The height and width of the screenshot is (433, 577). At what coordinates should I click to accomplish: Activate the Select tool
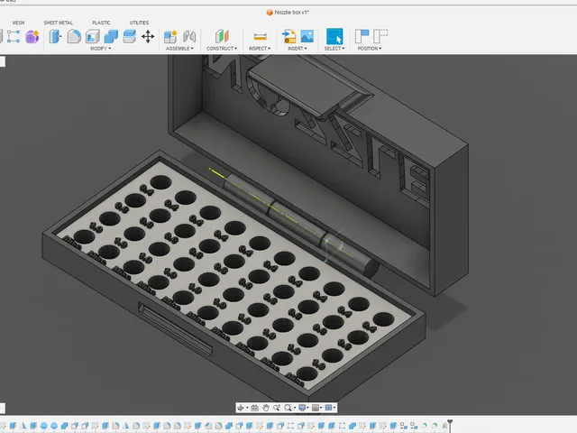334,36
